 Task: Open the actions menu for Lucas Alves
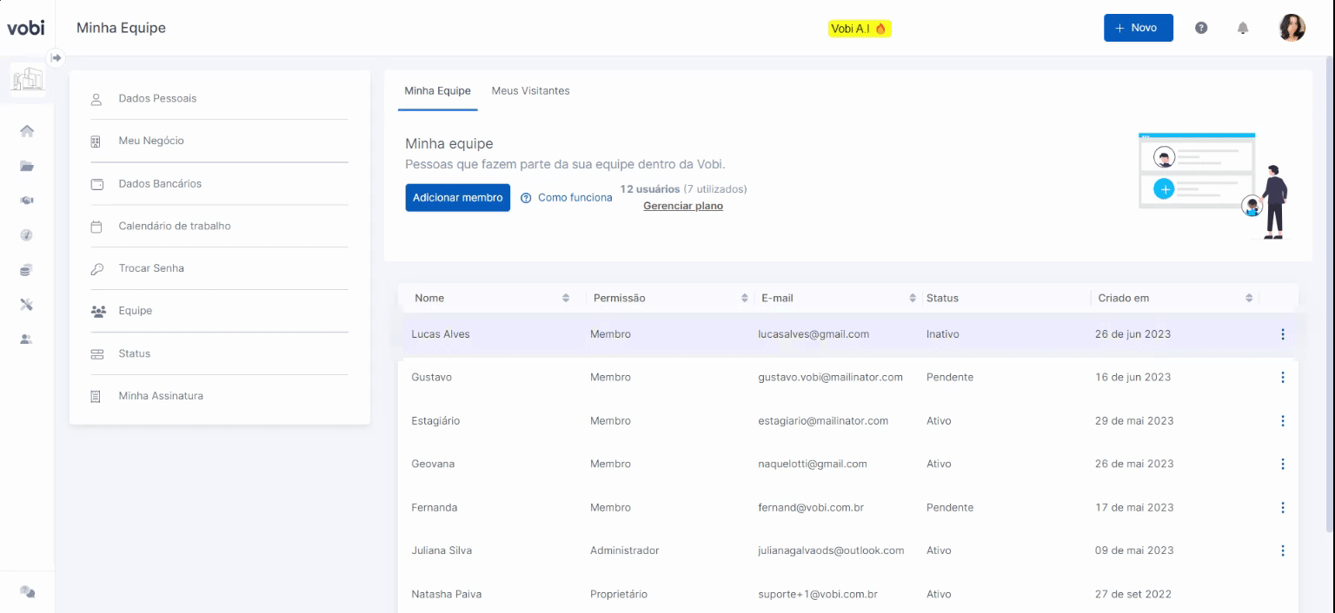tap(1282, 334)
